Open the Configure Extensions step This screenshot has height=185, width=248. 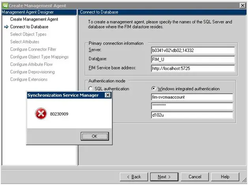[29, 79]
